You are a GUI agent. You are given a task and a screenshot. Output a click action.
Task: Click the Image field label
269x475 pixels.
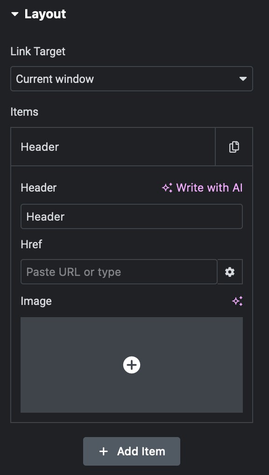point(36,301)
